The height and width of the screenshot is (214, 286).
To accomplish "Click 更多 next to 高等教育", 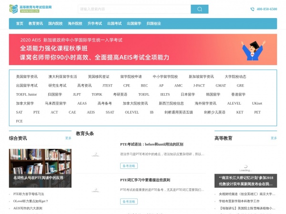I will [x=274, y=138].
